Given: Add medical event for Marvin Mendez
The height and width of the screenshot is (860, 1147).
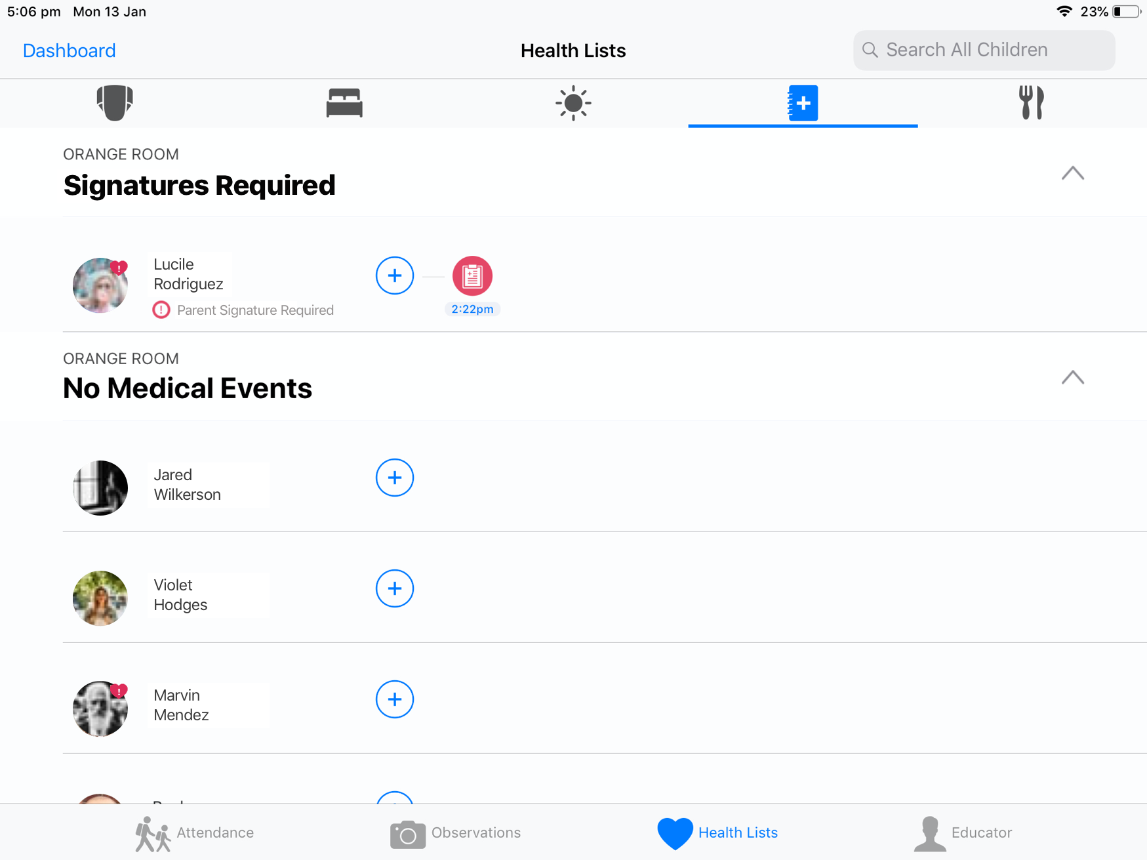Looking at the screenshot, I should point(395,700).
